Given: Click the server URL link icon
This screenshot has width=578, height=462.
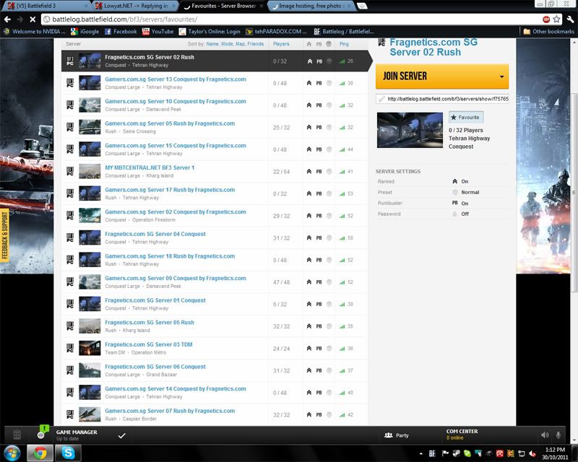Looking at the screenshot, I should (x=381, y=99).
